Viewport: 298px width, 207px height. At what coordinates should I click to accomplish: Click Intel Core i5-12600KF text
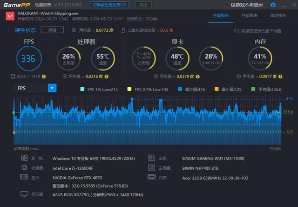pyautogui.click(x=73, y=168)
